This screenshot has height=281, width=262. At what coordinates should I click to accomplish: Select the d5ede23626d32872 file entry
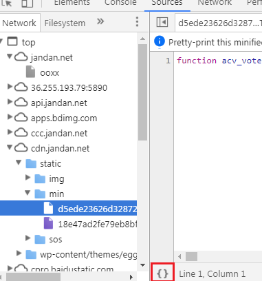tap(69, 209)
